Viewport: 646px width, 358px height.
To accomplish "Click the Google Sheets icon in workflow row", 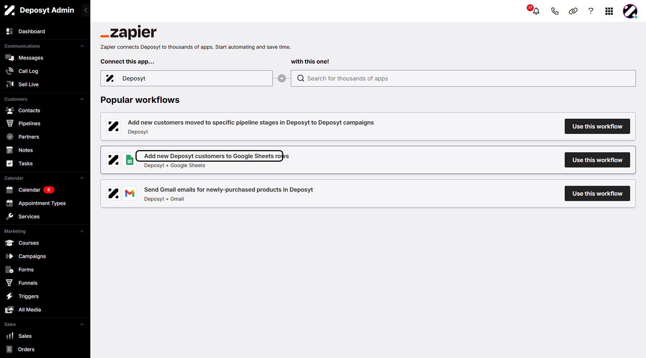I will (130, 160).
